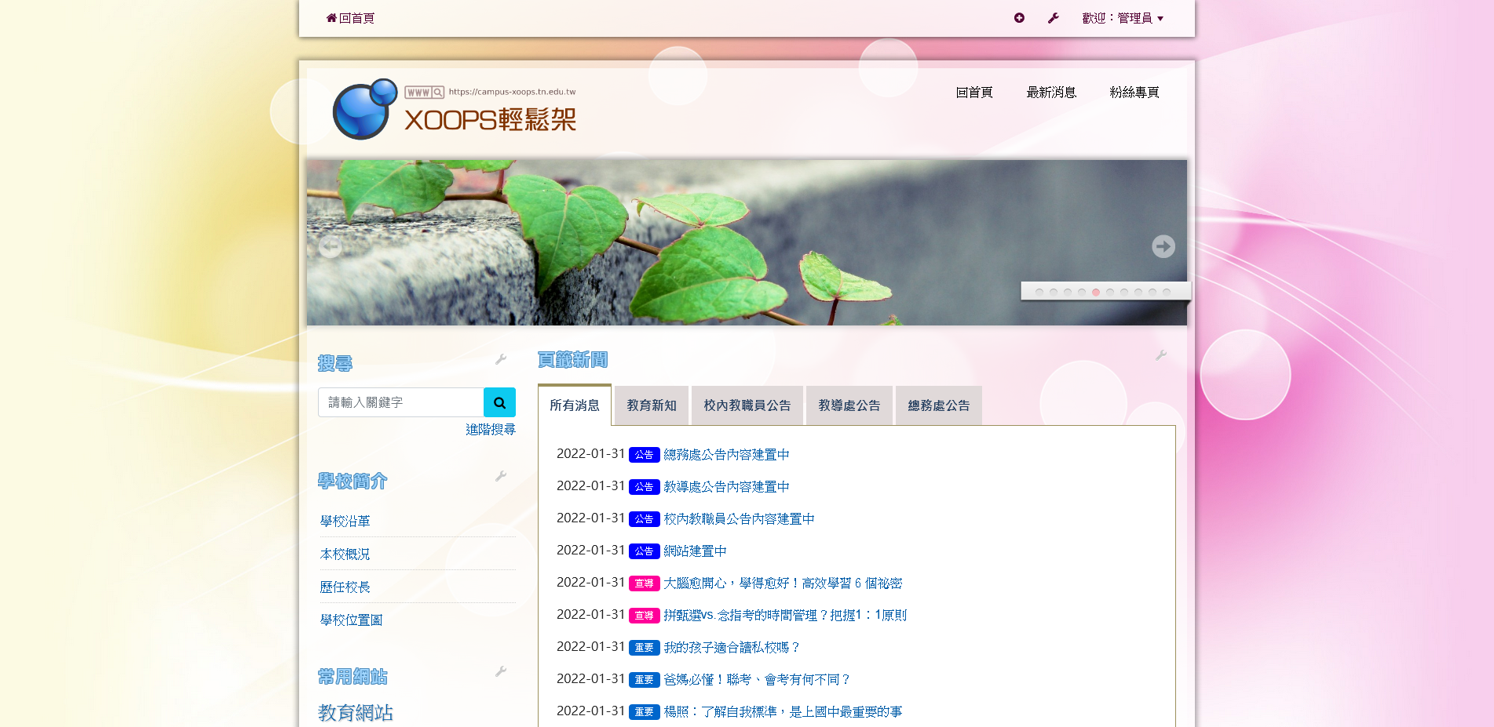The width and height of the screenshot is (1494, 727).
Task: Open the wrench tools icon in top bar
Action: point(1054,18)
